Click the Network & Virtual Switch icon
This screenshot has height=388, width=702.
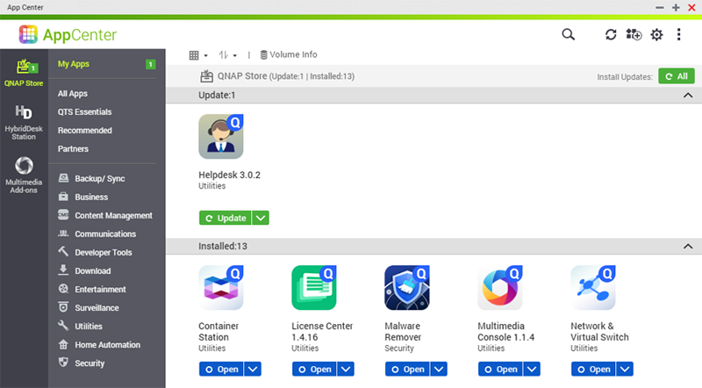(593, 288)
